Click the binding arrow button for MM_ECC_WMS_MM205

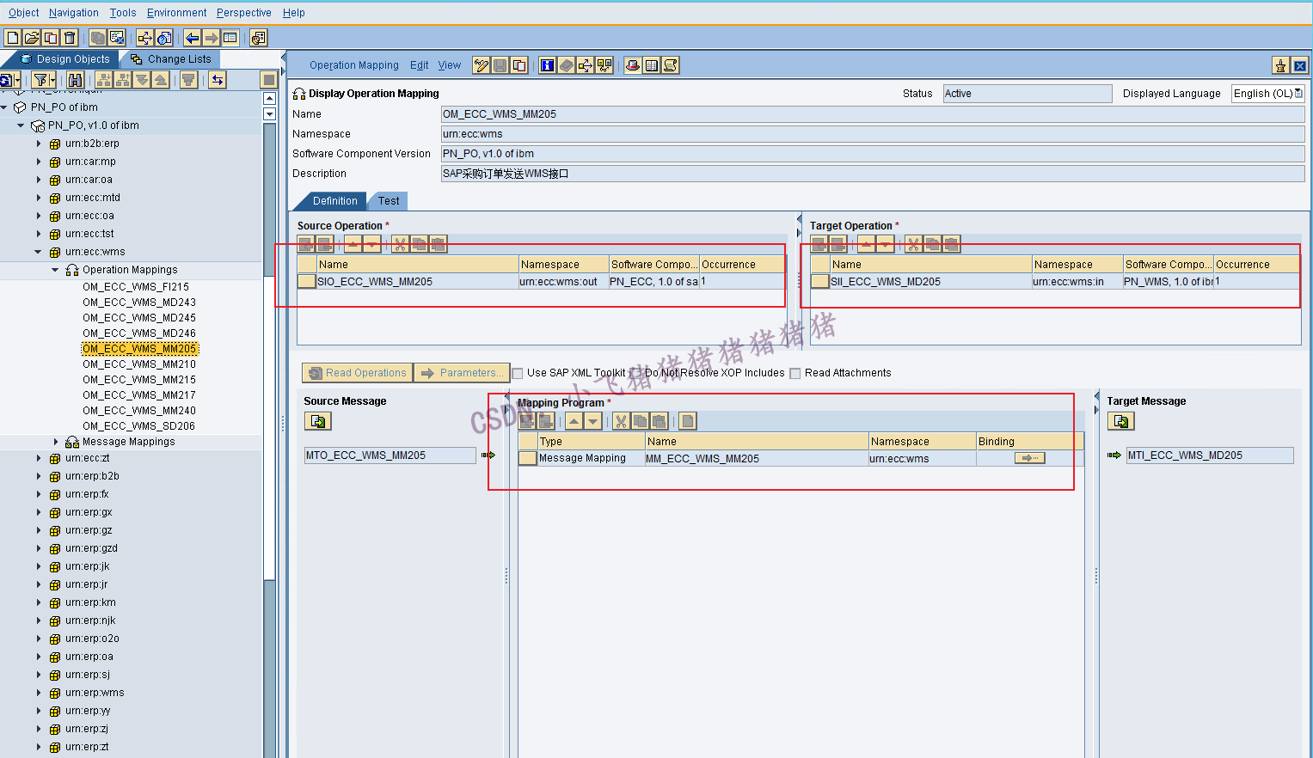click(x=1029, y=458)
